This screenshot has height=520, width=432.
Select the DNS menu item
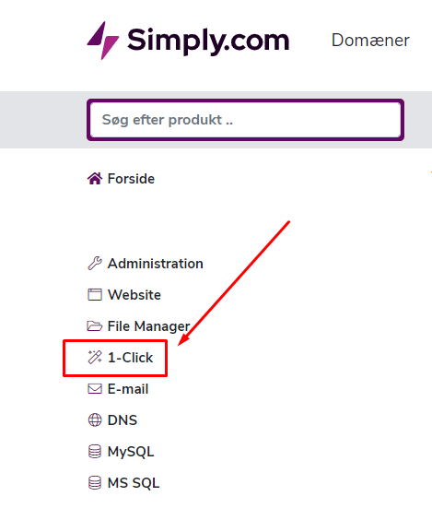point(123,420)
